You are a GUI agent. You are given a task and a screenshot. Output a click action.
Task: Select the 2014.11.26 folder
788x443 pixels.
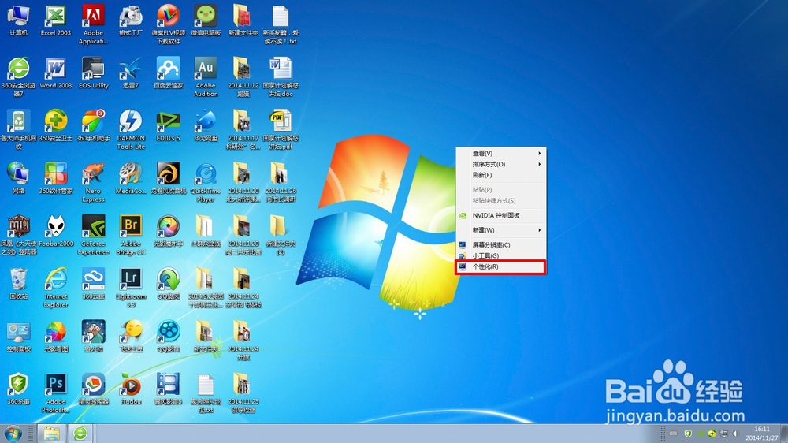(x=281, y=183)
